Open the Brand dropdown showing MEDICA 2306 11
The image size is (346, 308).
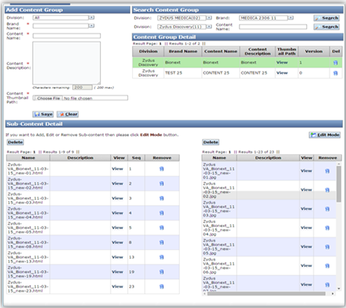coord(290,18)
